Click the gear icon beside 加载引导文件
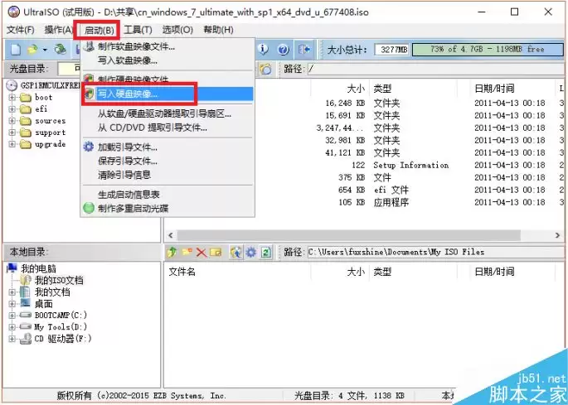Screen dimensions: 568x405 coord(89,147)
